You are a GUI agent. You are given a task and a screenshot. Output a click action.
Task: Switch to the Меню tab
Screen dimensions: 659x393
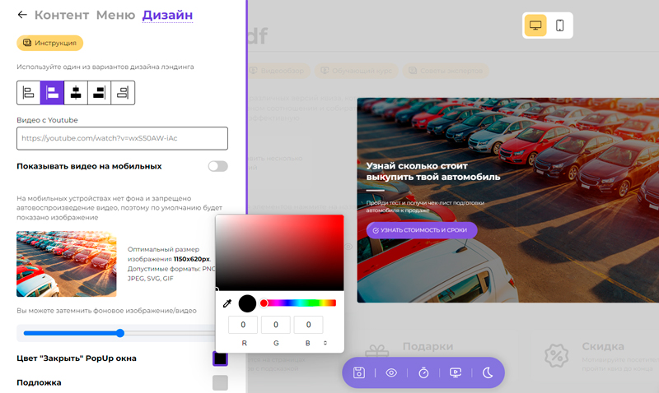tap(115, 15)
